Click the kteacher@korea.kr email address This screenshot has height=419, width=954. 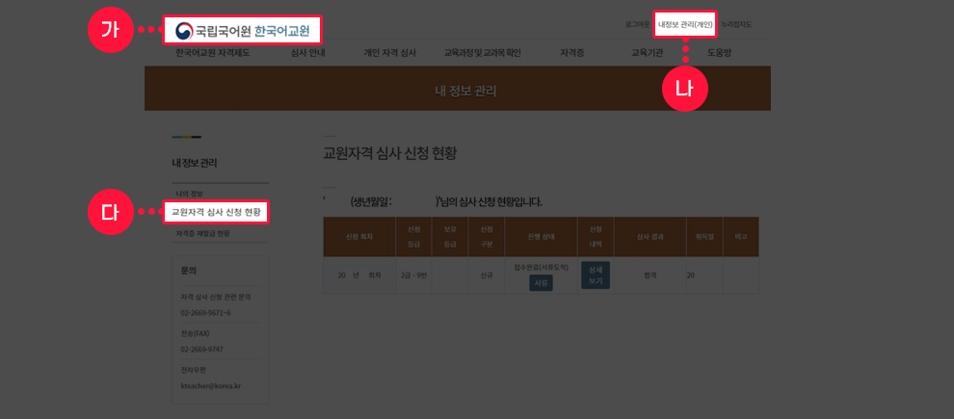(x=210, y=385)
